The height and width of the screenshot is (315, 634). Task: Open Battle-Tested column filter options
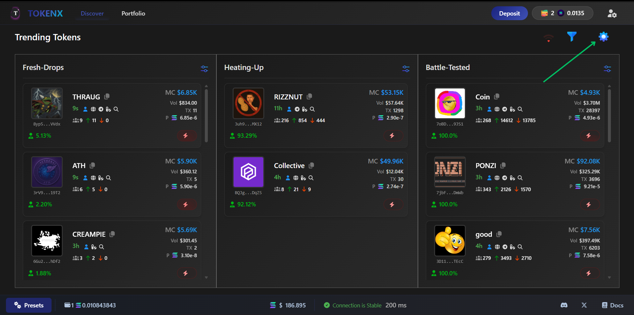[x=607, y=69]
